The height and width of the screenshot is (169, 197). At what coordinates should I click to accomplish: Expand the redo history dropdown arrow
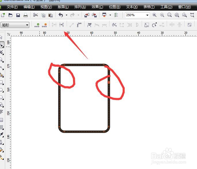(78, 15)
